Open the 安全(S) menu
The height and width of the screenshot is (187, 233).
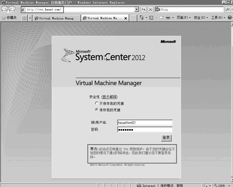201,18
